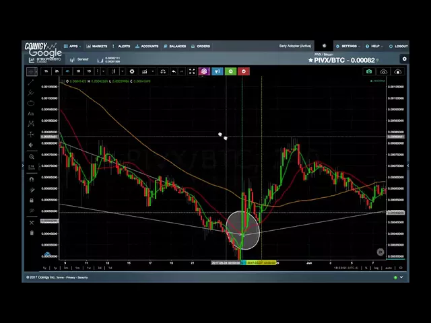
Task: Toggle the PIVX/BTC favorite star
Action: [310, 60]
